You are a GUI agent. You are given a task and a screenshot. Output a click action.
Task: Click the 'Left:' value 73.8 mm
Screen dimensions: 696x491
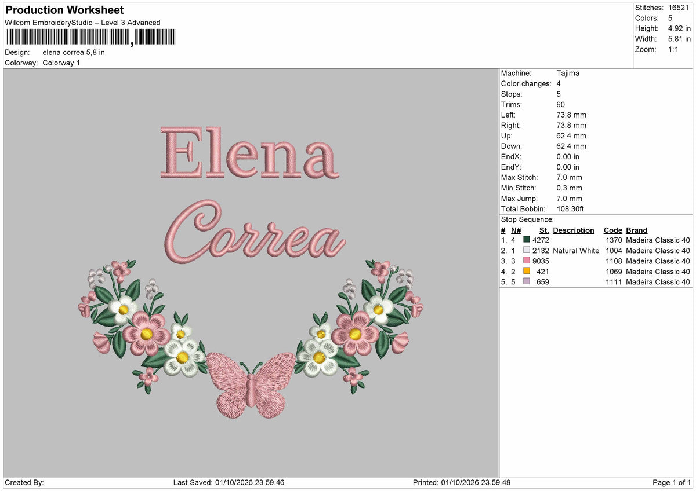[x=571, y=115]
